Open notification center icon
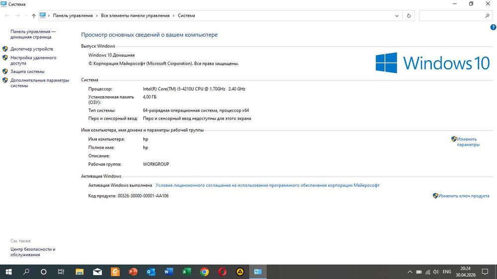Screen dimensions: 497x279 pyautogui.click(x=485, y=272)
